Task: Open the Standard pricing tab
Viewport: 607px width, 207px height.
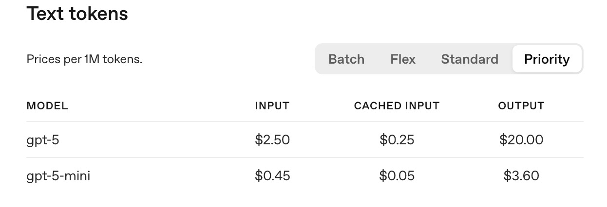Action: tap(470, 59)
